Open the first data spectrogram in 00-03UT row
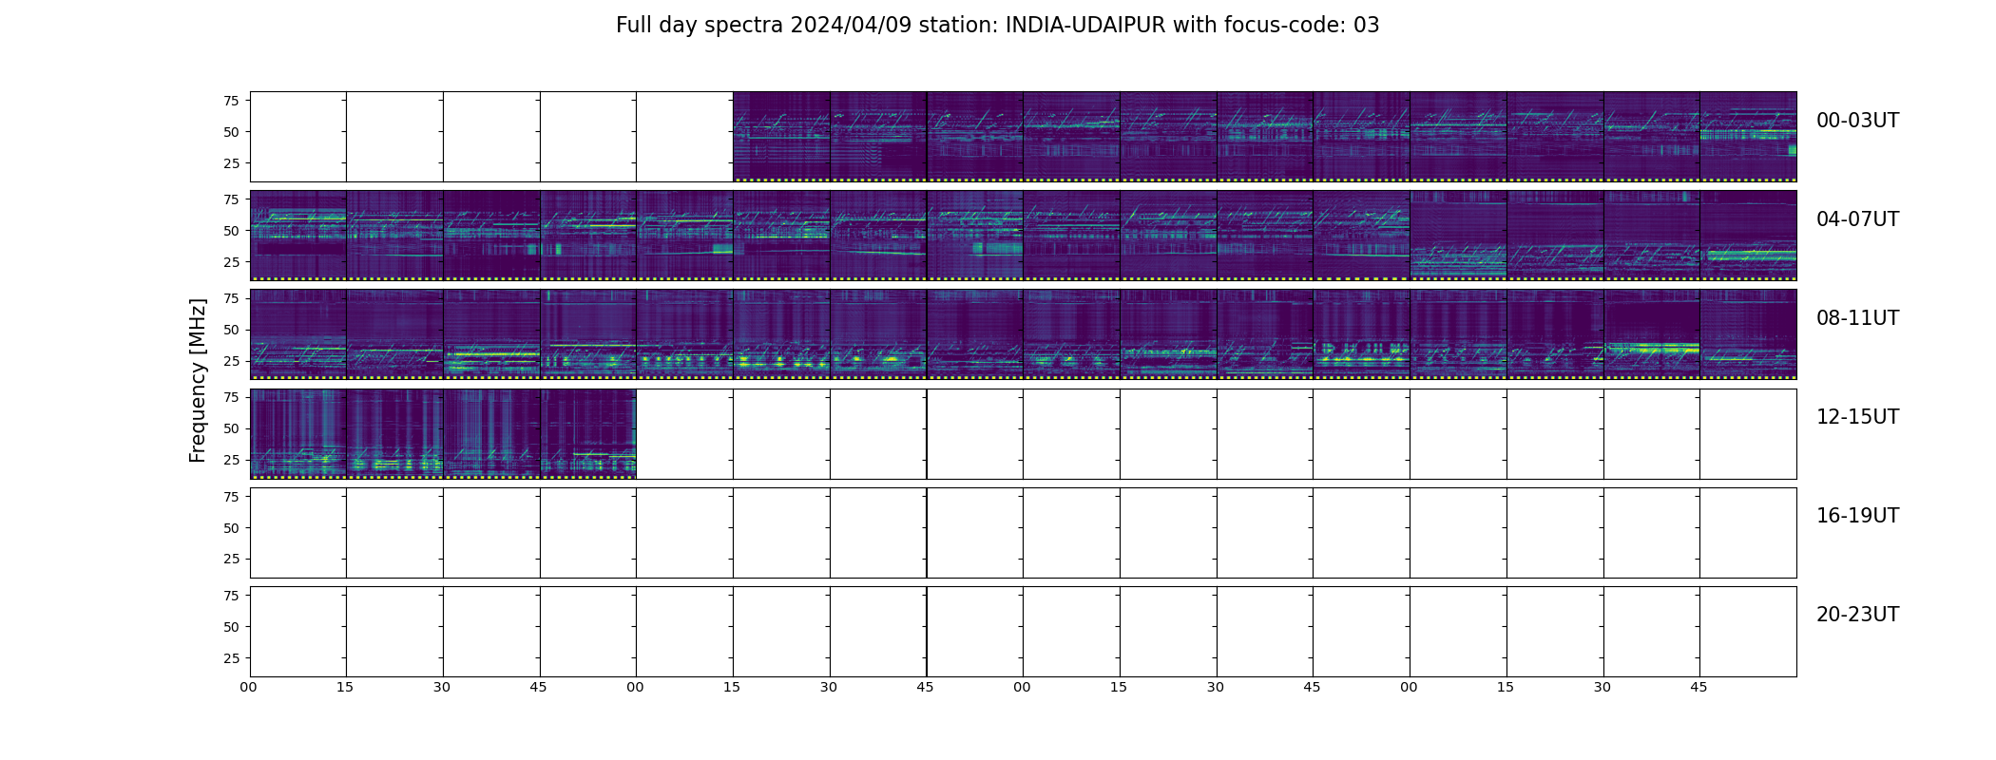The image size is (1996, 760). [x=781, y=137]
